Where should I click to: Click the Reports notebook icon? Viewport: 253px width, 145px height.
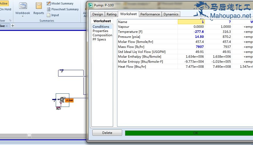point(39,6)
